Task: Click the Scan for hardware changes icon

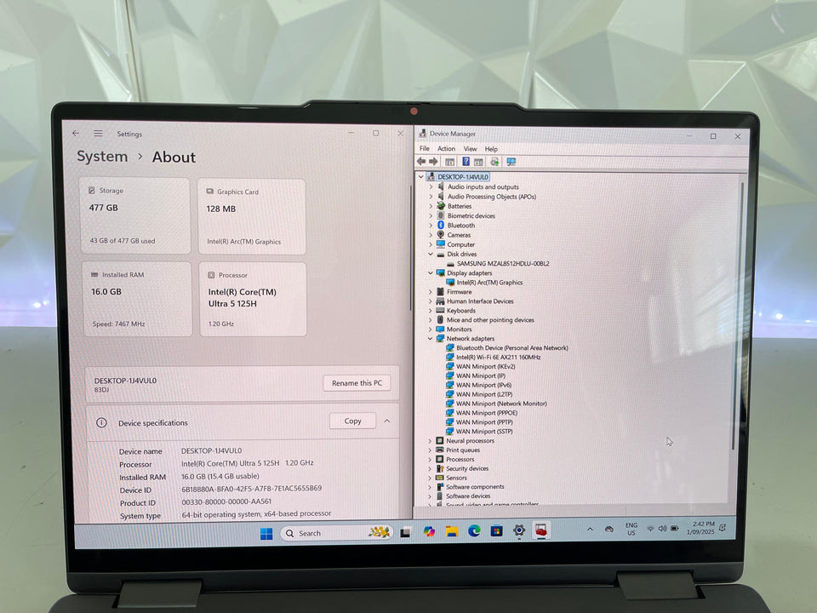Action: click(511, 162)
